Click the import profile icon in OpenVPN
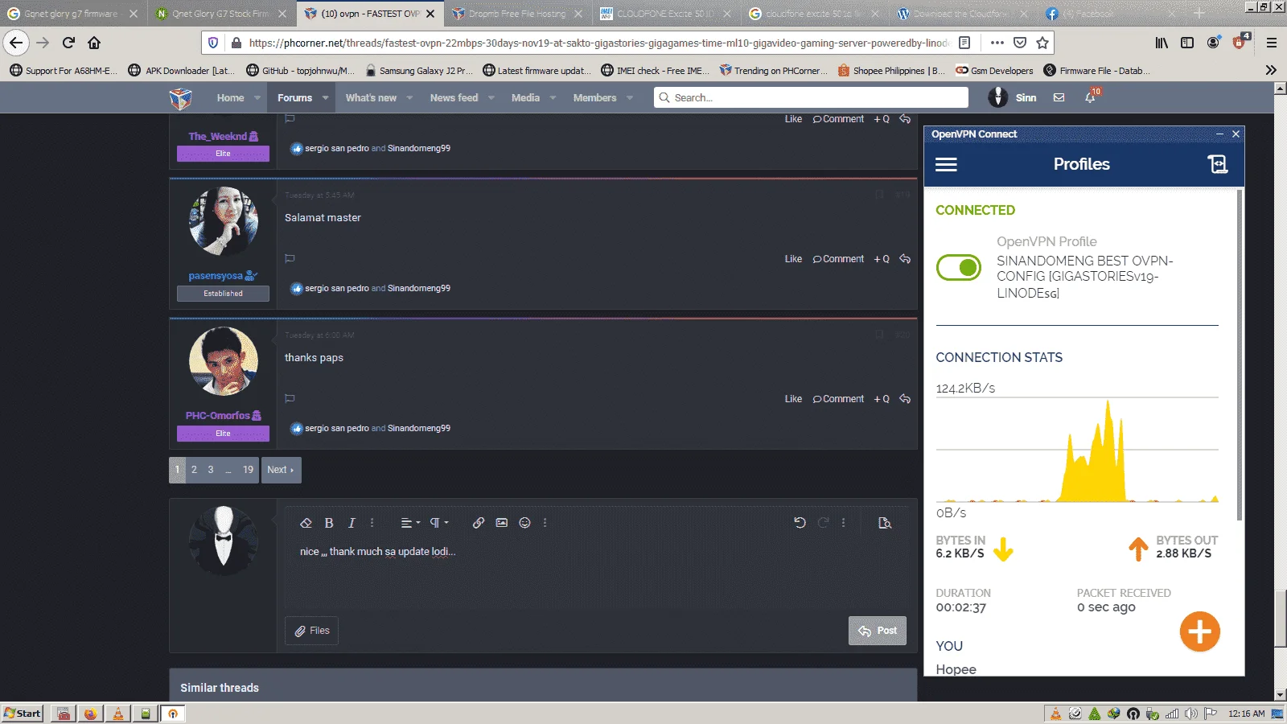 pos(1217,164)
